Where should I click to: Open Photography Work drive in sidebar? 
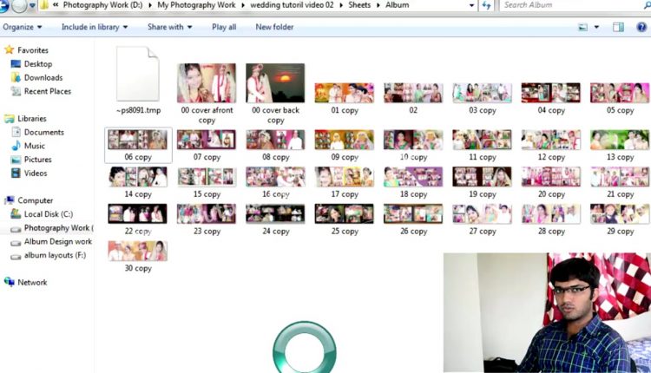(x=58, y=228)
